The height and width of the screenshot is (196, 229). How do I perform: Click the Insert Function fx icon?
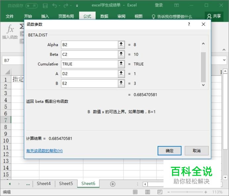[x=10, y=29]
